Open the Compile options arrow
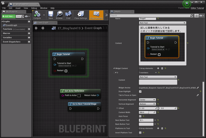 click(44, 15)
